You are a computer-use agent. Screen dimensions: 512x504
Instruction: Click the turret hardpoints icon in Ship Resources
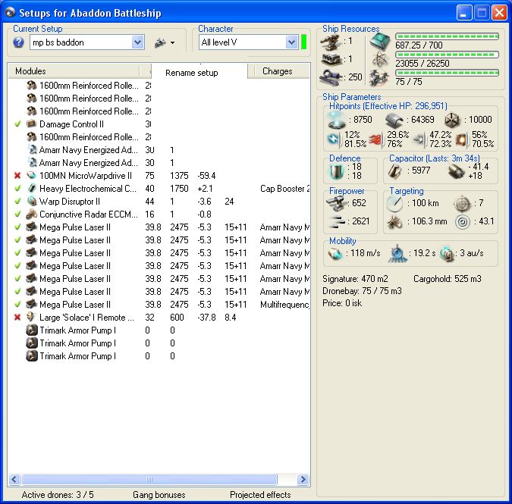coord(331,42)
